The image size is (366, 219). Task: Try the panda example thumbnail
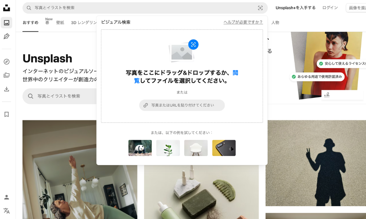click(140, 148)
